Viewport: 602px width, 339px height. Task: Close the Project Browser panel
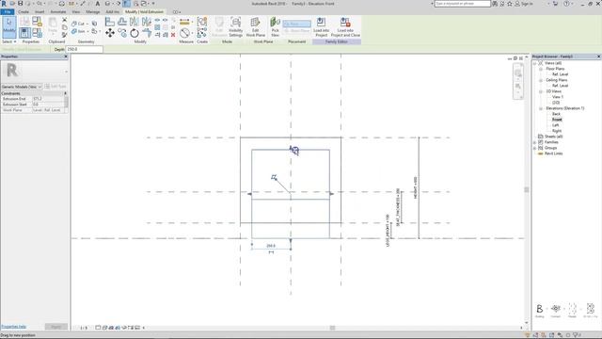[598, 56]
